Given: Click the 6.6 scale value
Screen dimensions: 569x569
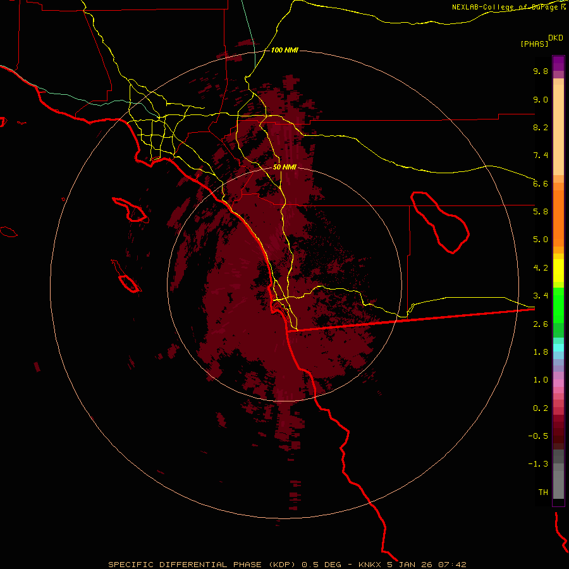Looking at the screenshot, I should [x=541, y=183].
